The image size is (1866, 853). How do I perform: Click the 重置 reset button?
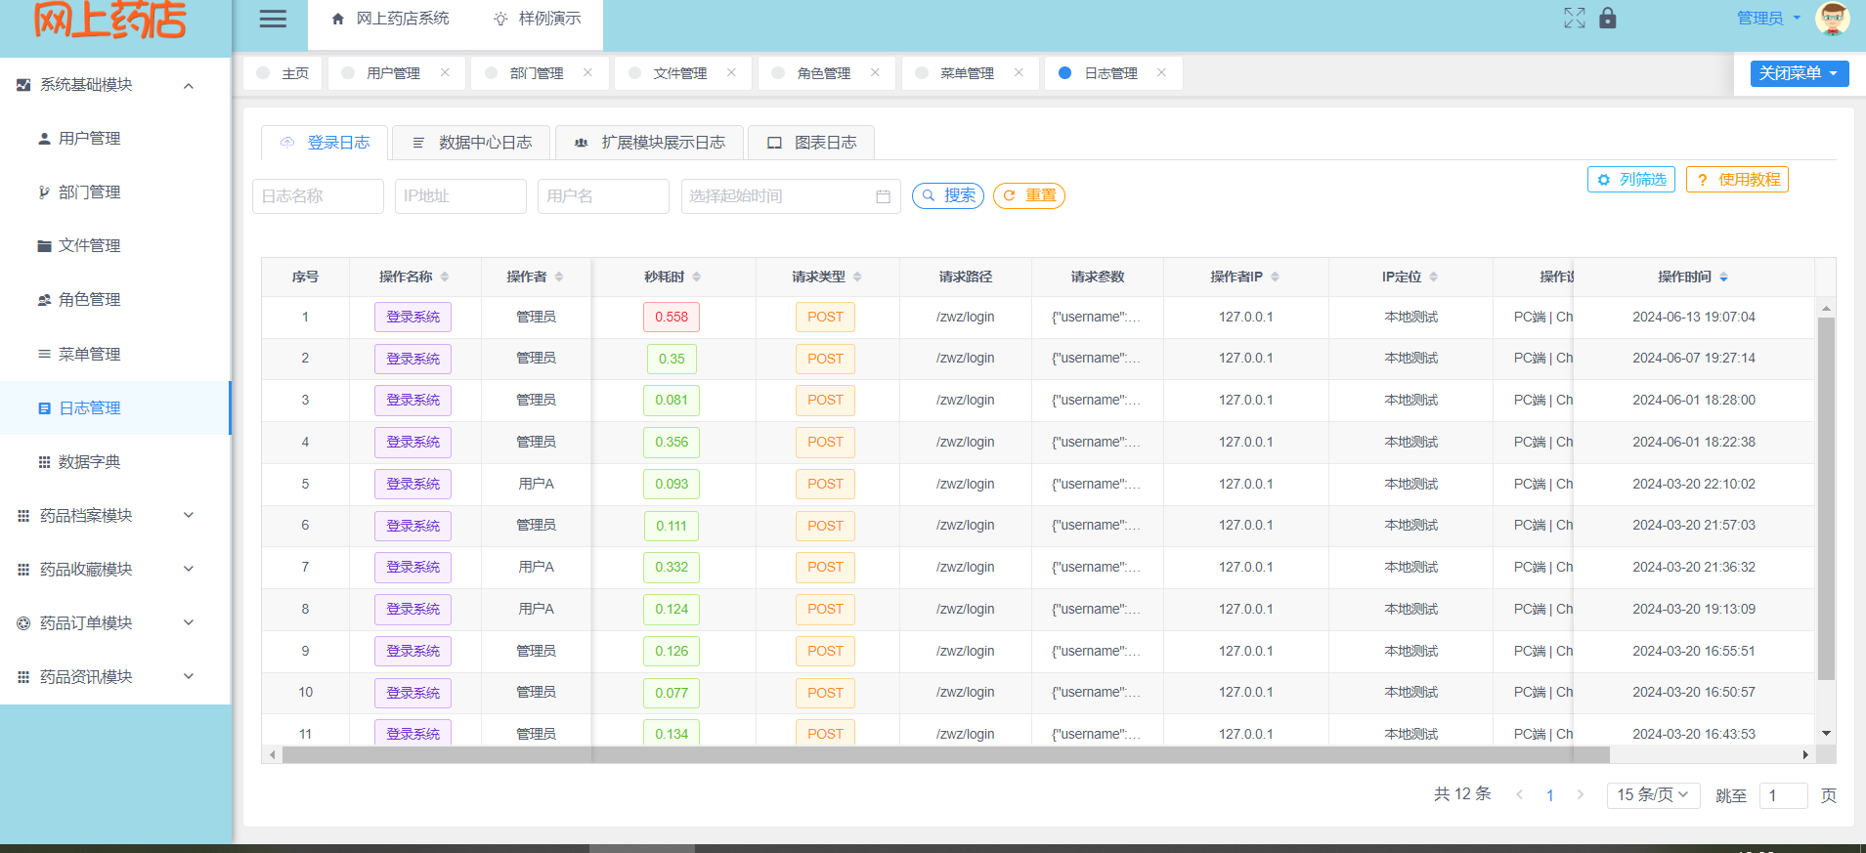[x=1029, y=195]
